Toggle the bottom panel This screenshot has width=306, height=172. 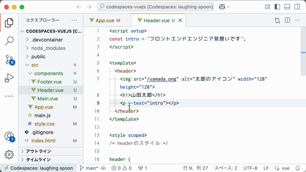287,7
